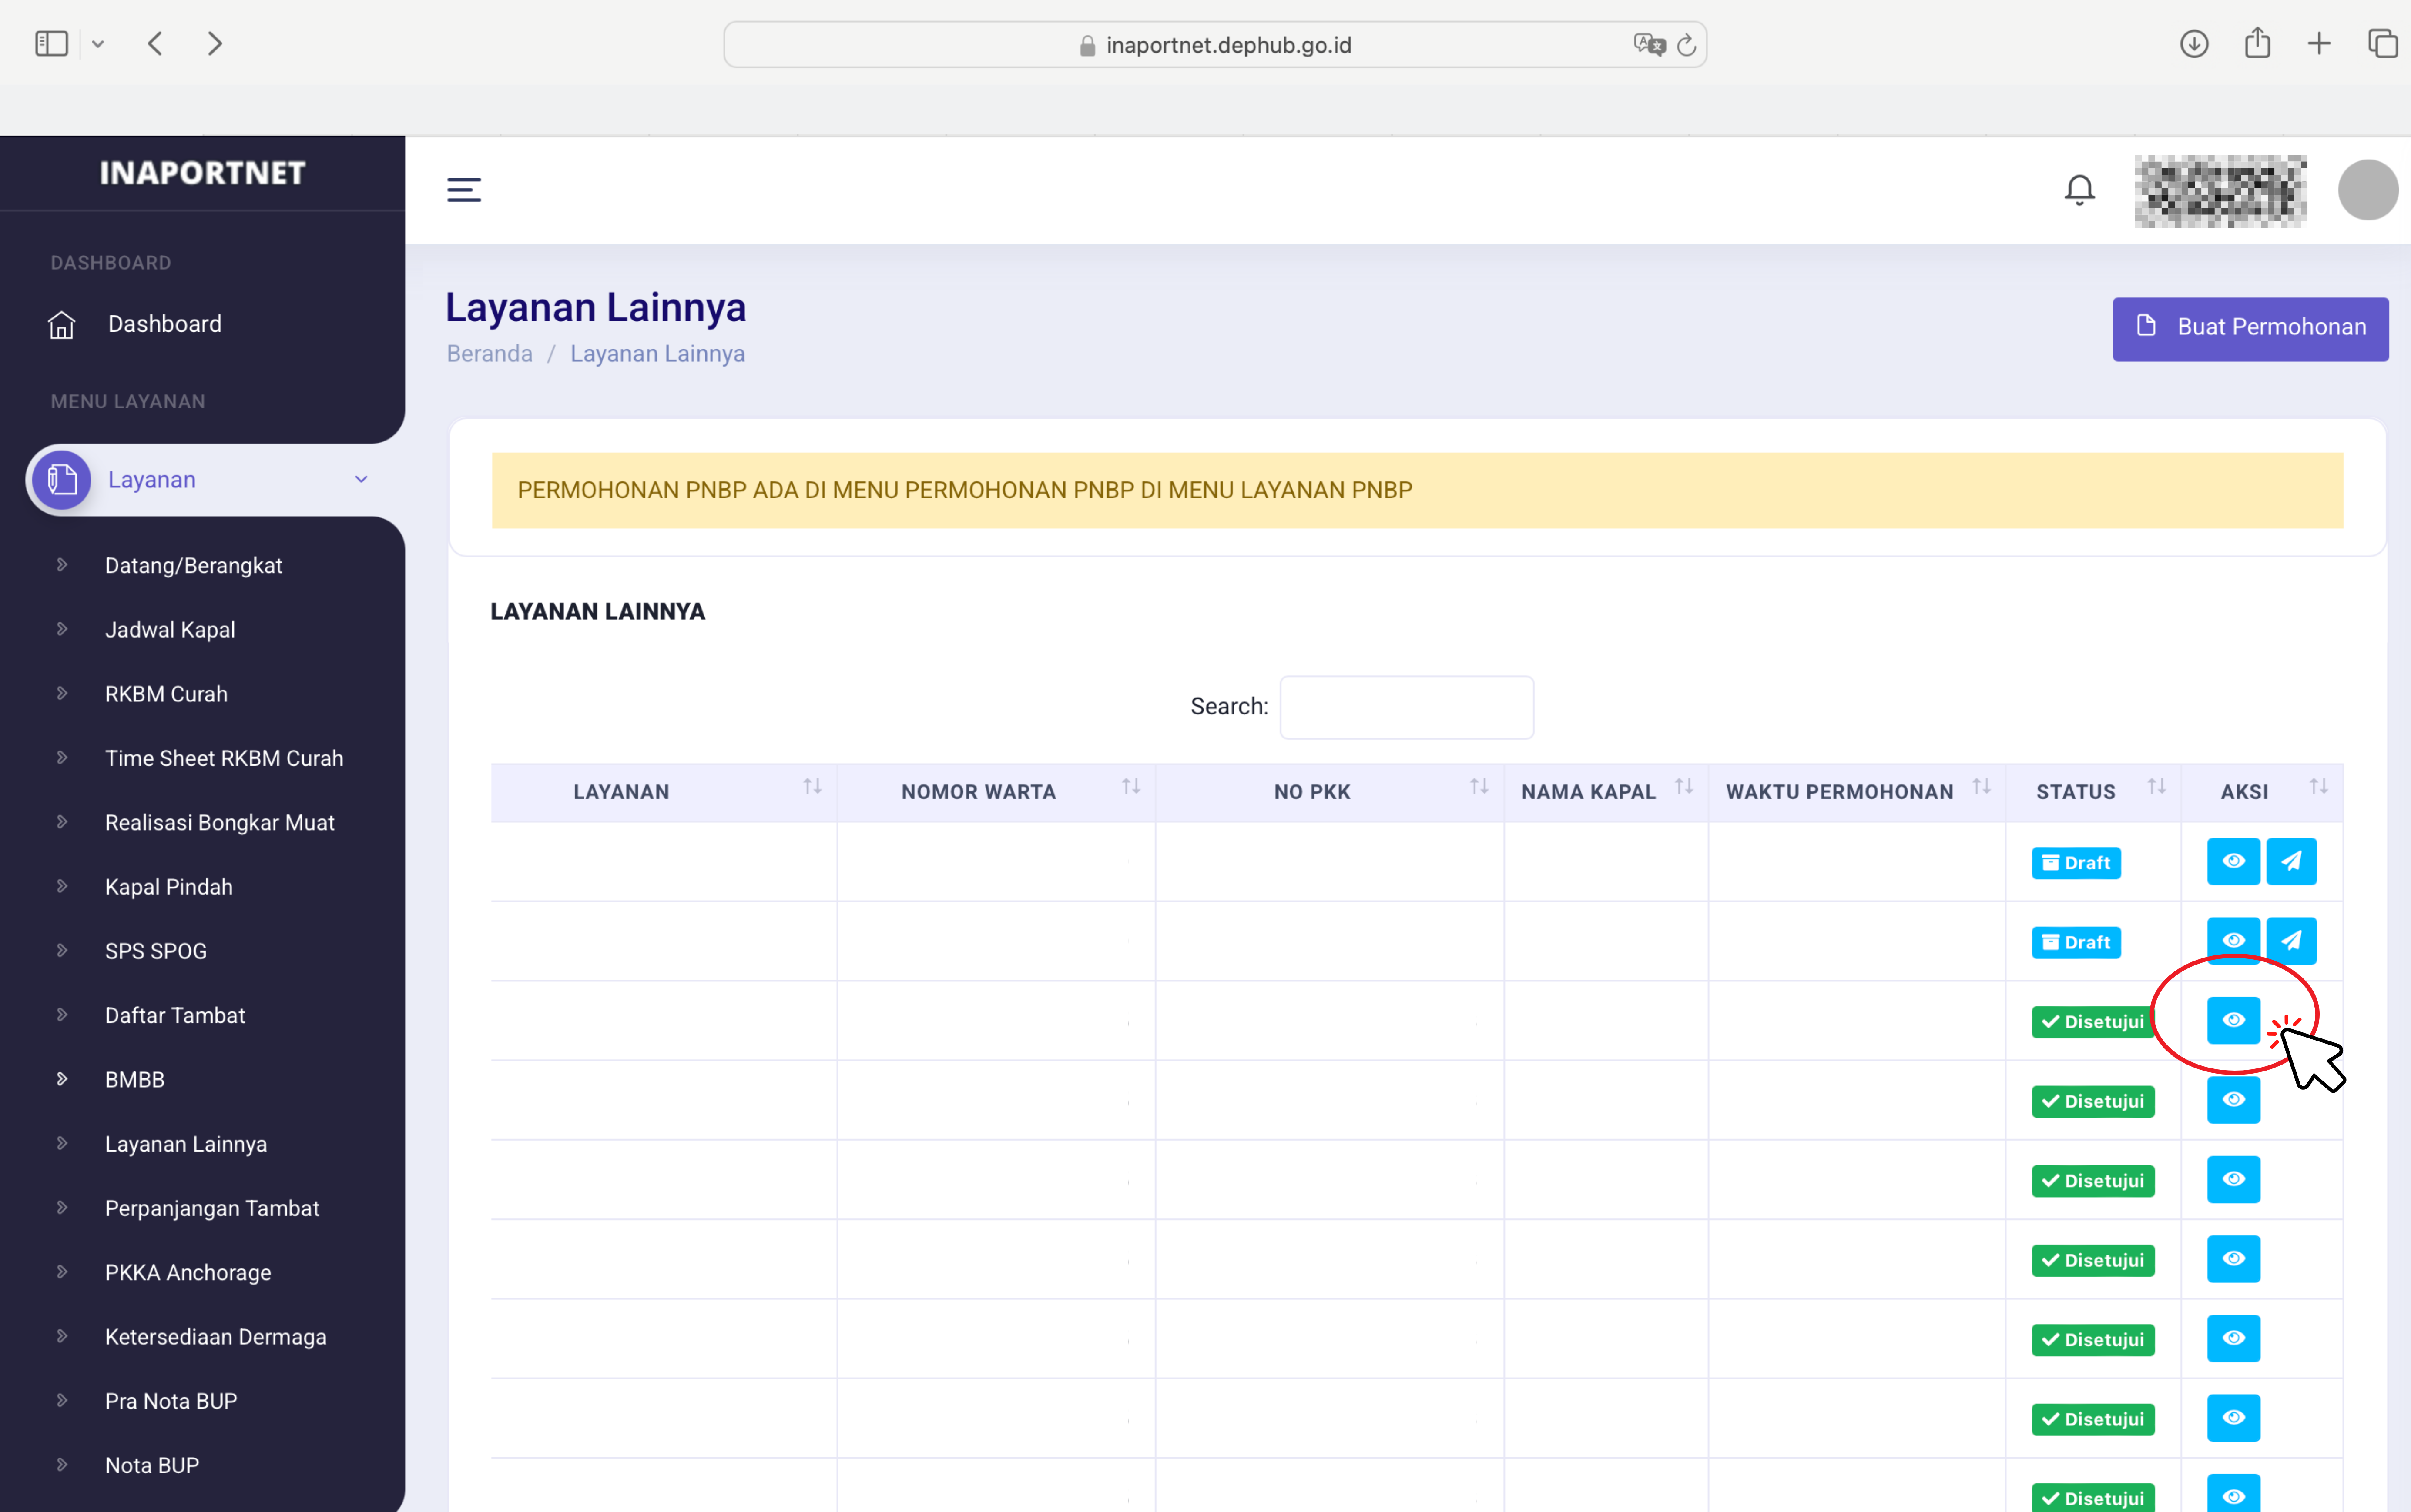Screen dimensions: 2411x1512
Task: Click the notification bell icon
Action: 2079,189
